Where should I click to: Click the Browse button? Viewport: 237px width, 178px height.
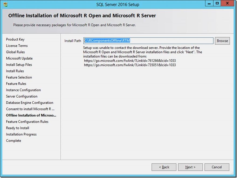[x=222, y=41]
